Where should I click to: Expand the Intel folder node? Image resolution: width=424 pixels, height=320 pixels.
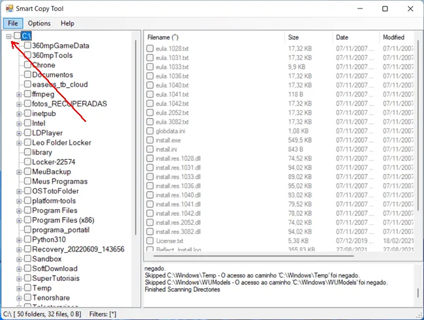pos(19,124)
